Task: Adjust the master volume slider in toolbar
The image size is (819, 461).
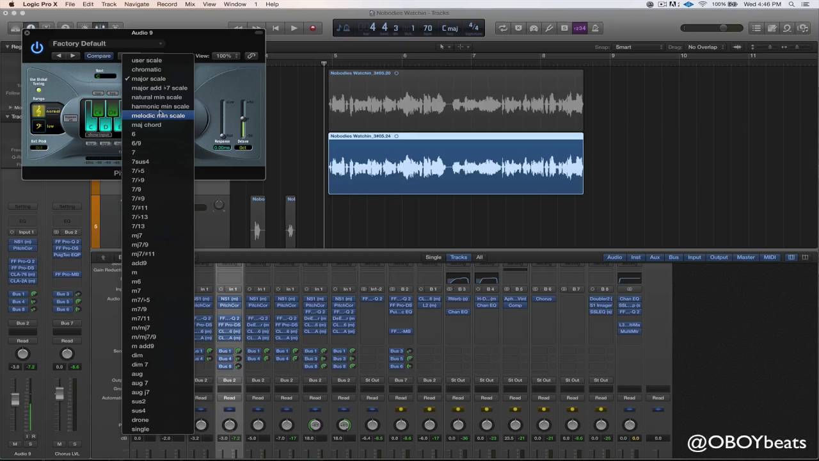Action: pos(713,28)
